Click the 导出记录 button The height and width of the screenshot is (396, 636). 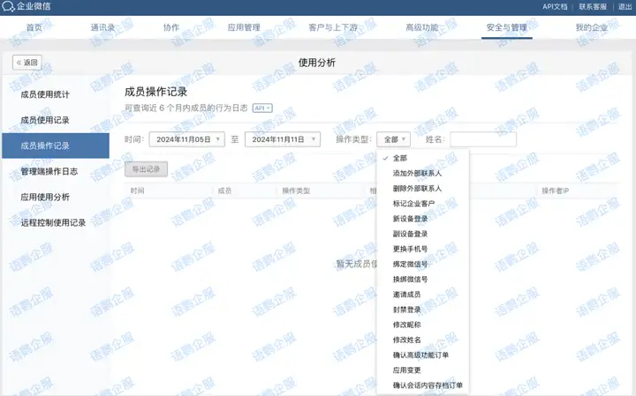(146, 168)
